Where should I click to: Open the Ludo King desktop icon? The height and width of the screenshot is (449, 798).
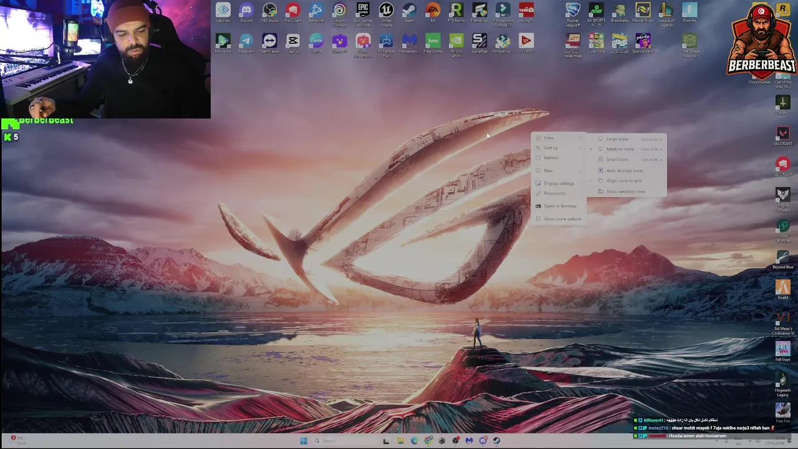click(596, 43)
